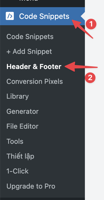The image size is (104, 200).
Task: Click the partially visible Menu item at top
Action: point(29,1)
